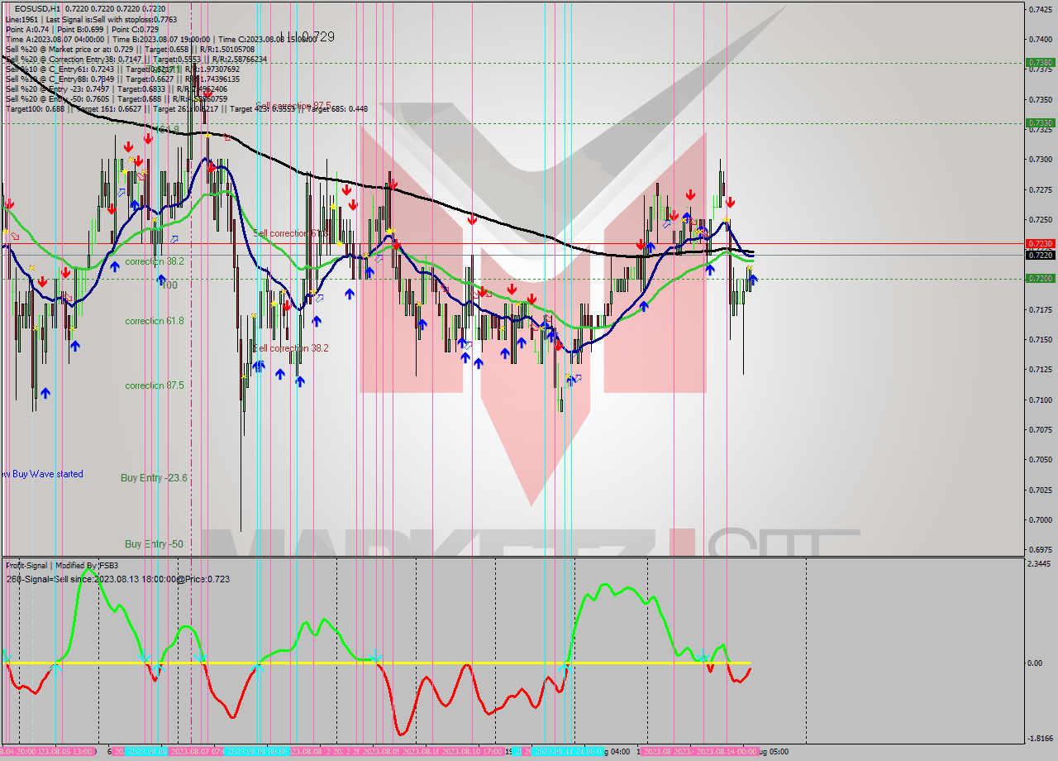The width and height of the screenshot is (1058, 761).
Task: Click the 0.7425 price axis value
Action: click(1040, 9)
